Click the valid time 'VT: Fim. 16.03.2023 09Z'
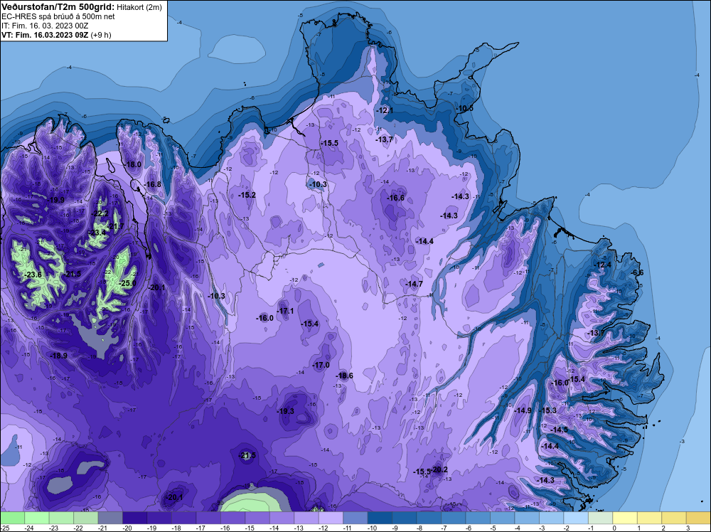The image size is (711, 532). tap(46, 35)
